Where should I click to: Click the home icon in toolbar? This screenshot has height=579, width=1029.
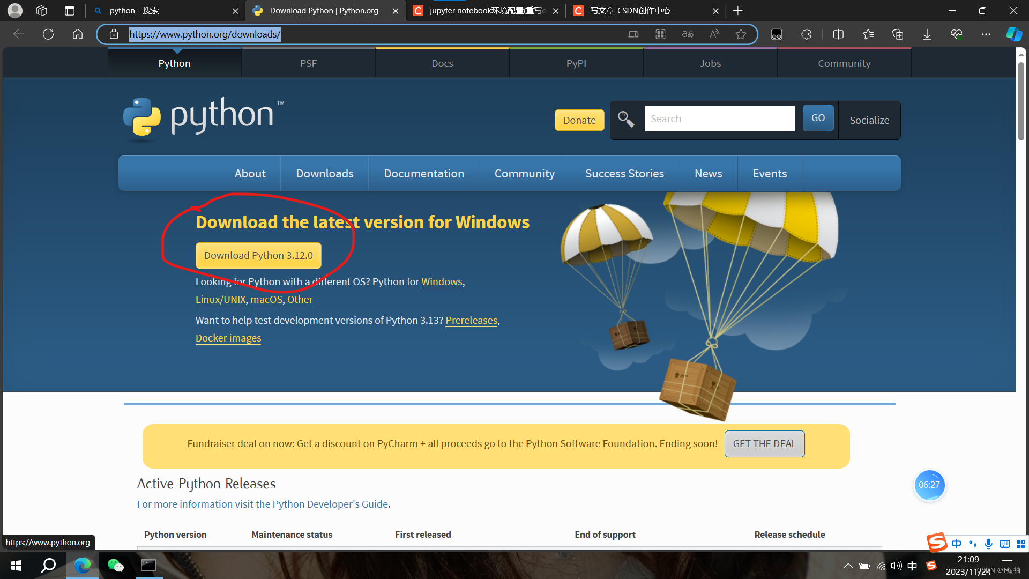78,34
